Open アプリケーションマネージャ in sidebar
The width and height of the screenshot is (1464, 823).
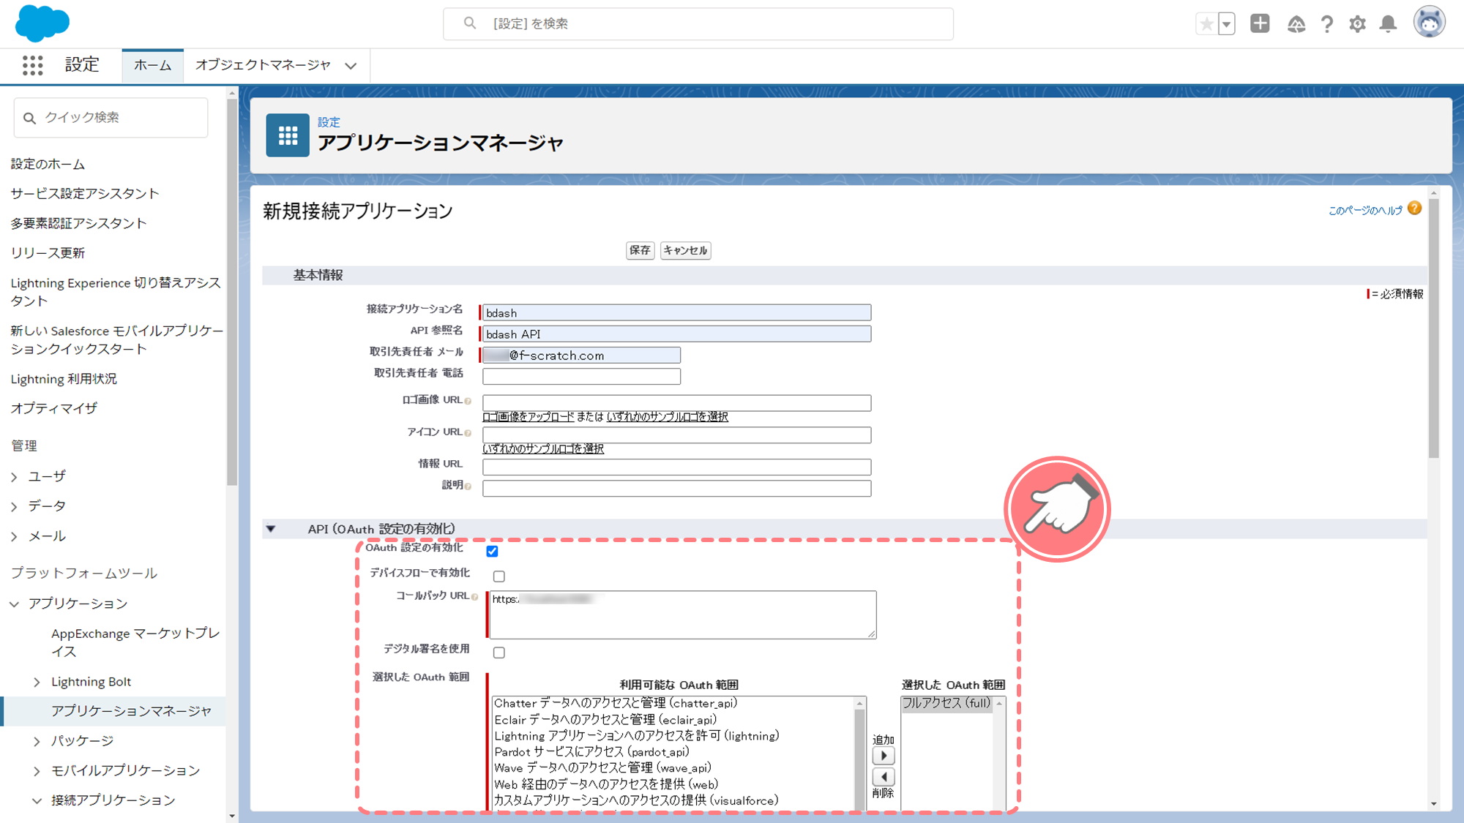(x=131, y=711)
